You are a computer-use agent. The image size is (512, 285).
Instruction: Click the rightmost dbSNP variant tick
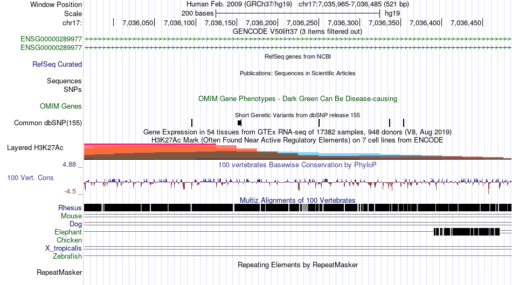pos(404,123)
